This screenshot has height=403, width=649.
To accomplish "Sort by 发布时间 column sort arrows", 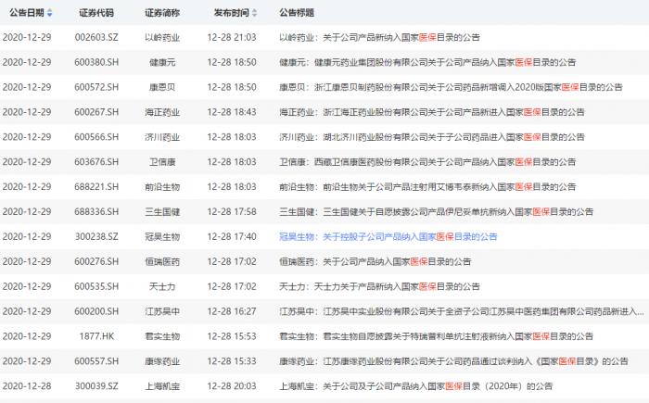I will click(x=254, y=13).
